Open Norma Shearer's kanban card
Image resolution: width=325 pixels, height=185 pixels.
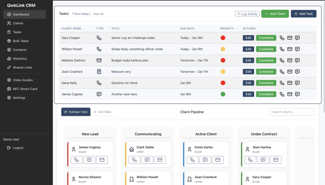[x=90, y=178]
